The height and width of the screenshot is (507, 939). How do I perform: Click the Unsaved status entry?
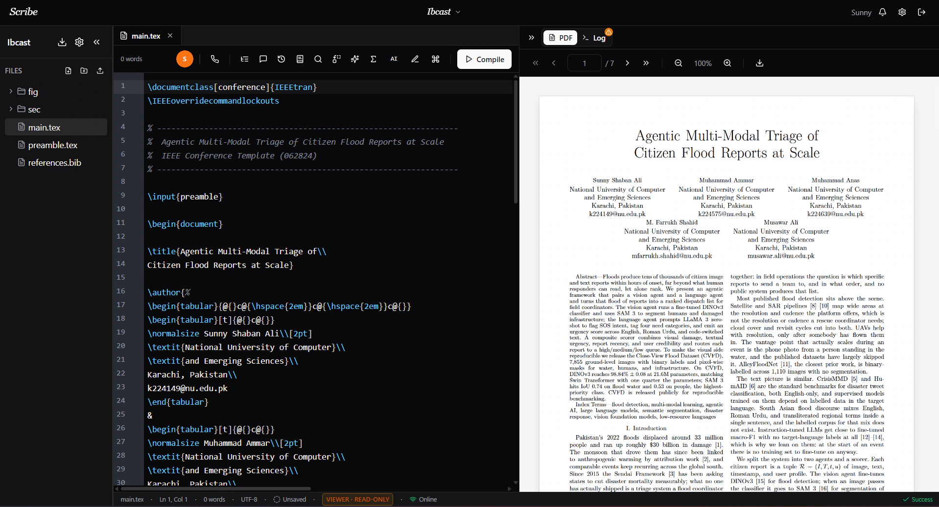289,499
